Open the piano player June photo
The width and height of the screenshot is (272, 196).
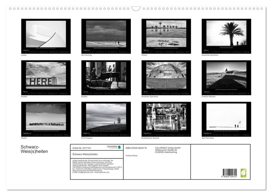coord(106,75)
